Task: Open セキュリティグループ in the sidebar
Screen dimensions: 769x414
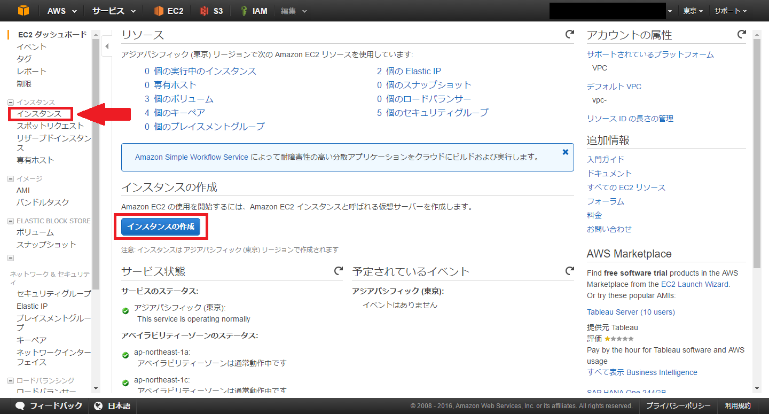Action: pos(54,294)
